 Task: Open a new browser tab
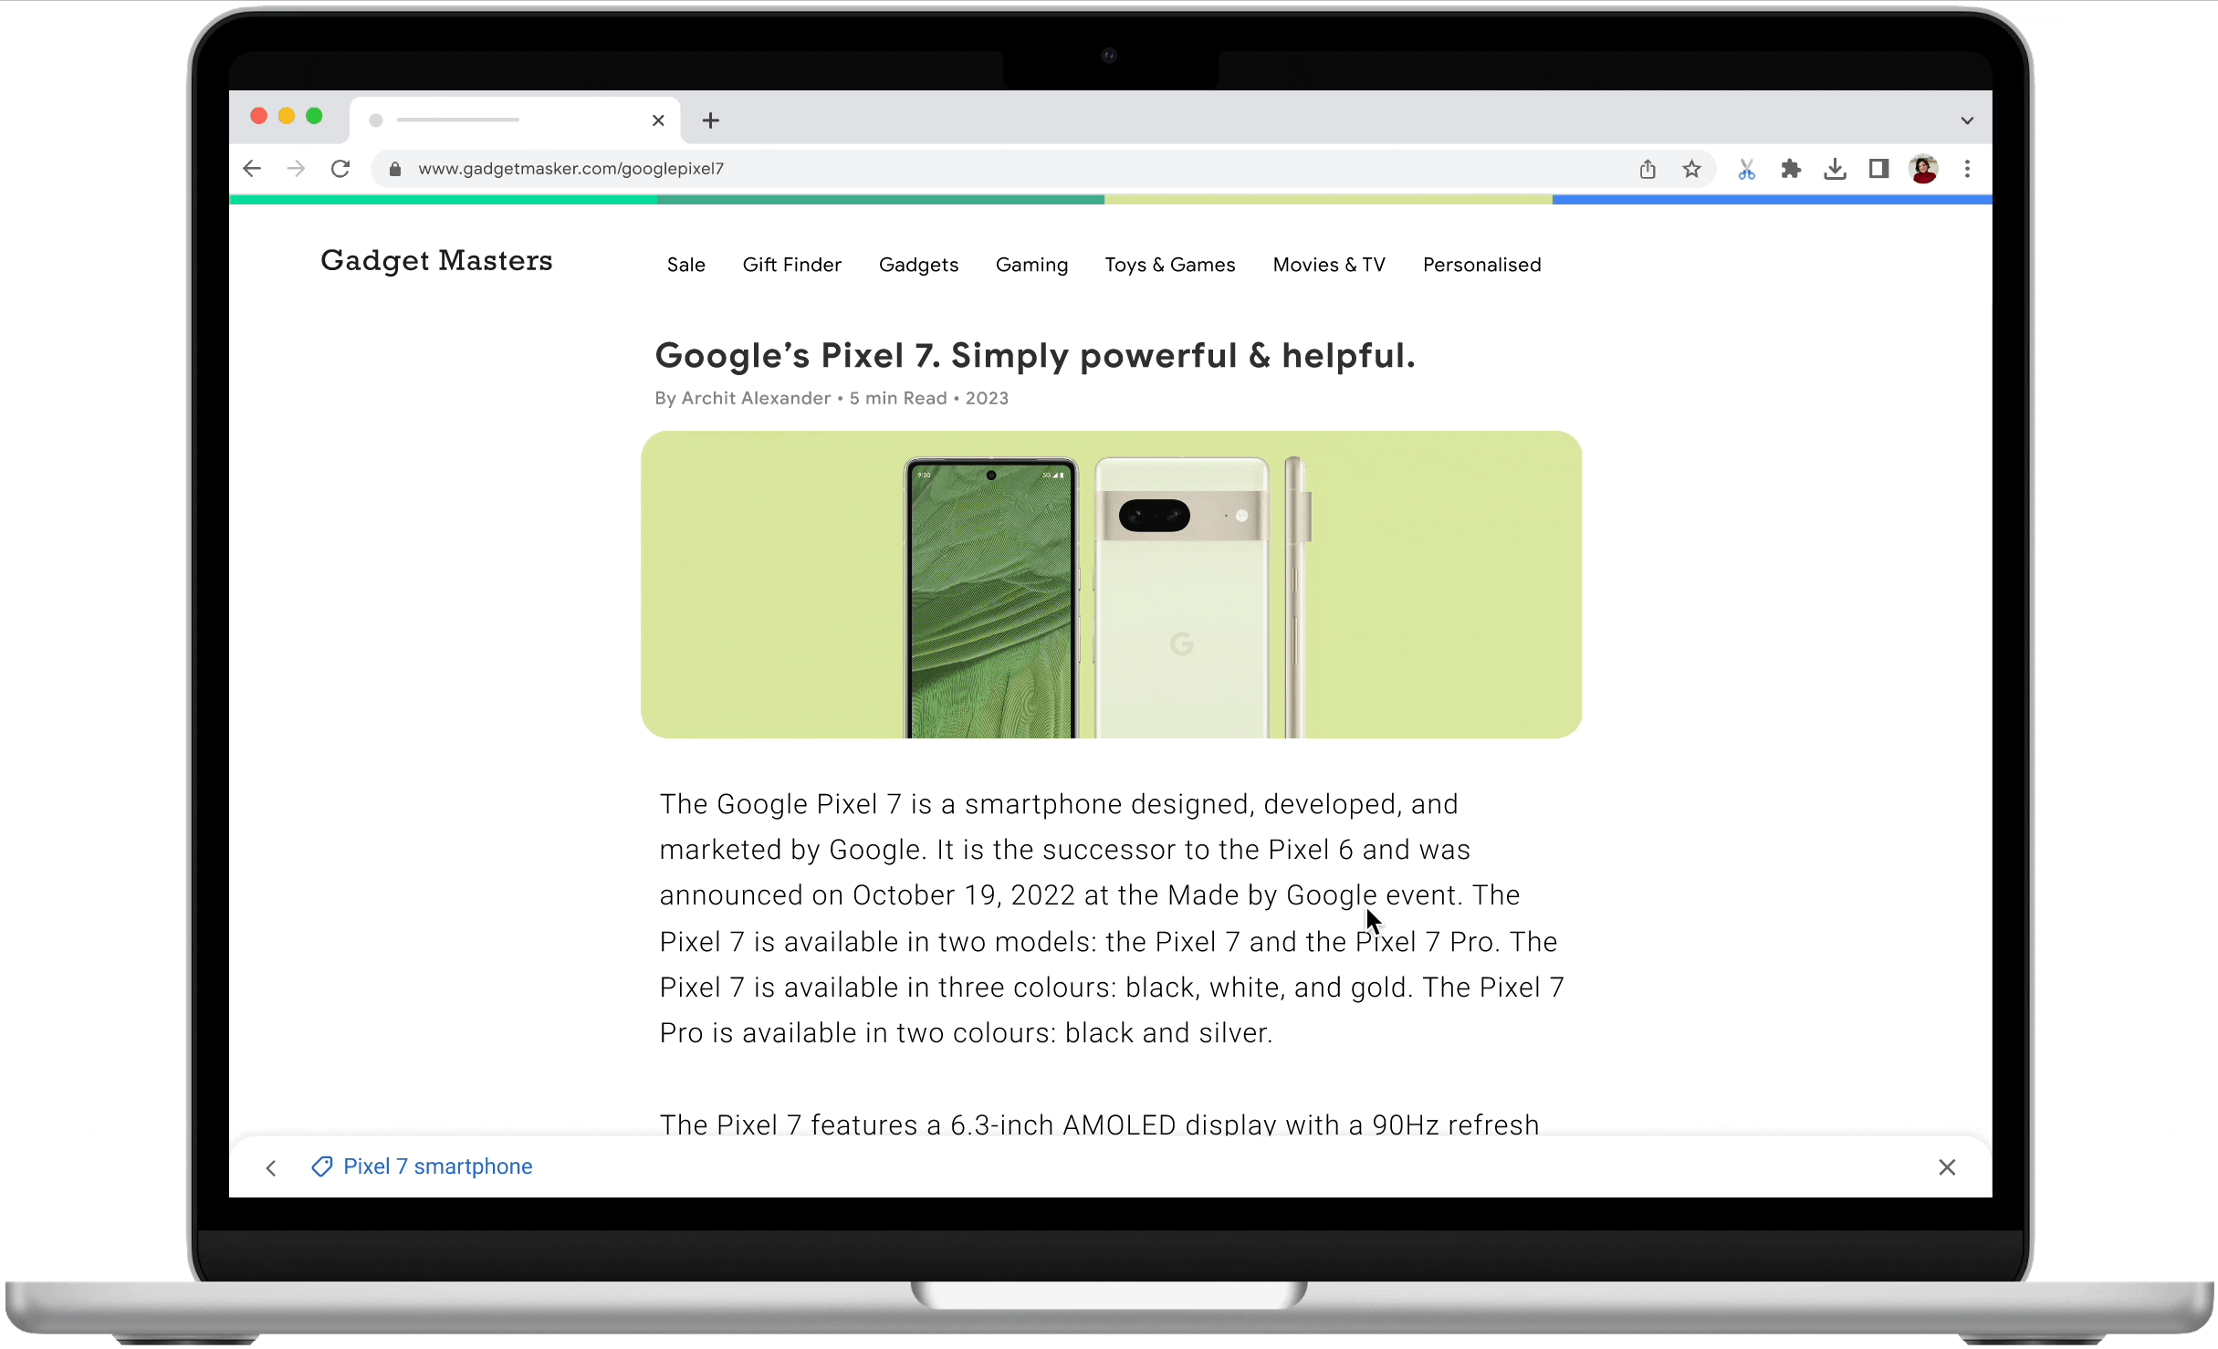click(711, 120)
